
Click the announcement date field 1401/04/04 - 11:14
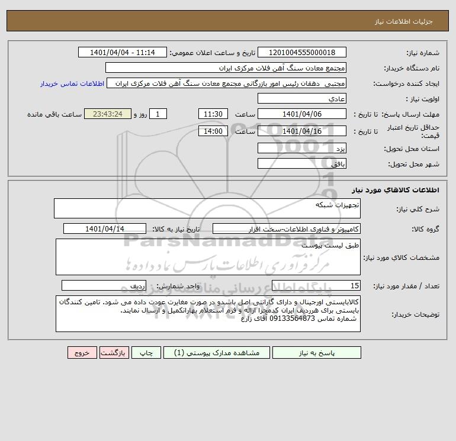[123, 52]
